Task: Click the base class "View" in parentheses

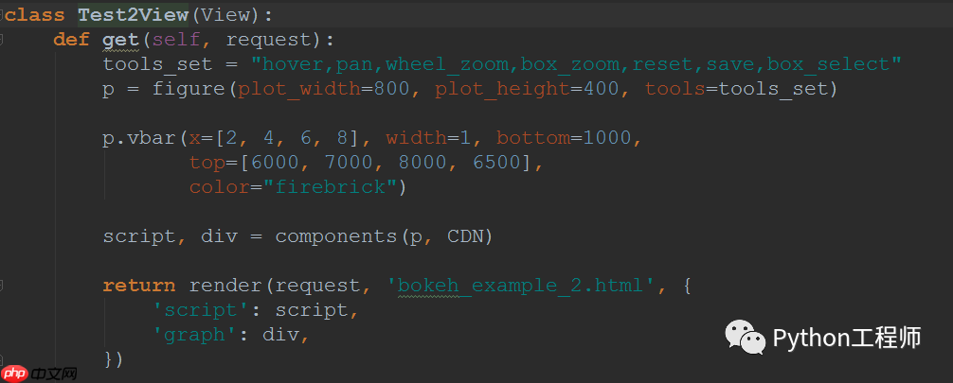Action: coord(225,14)
